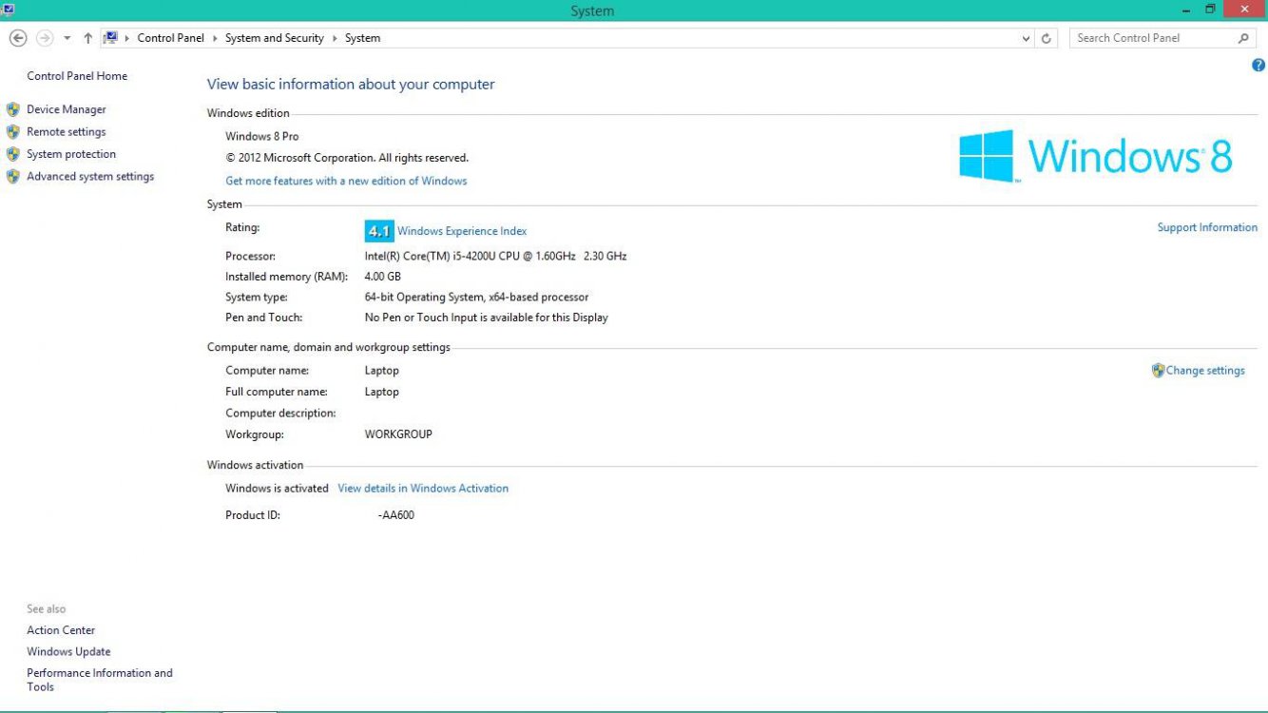Open the address bar history dropdown

(1025, 37)
